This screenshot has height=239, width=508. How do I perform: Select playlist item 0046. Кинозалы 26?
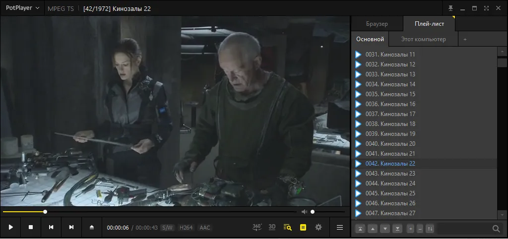pos(424,203)
